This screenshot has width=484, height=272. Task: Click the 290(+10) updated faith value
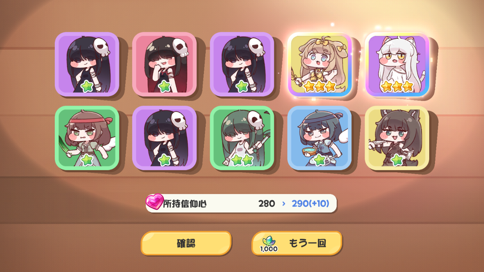click(310, 203)
